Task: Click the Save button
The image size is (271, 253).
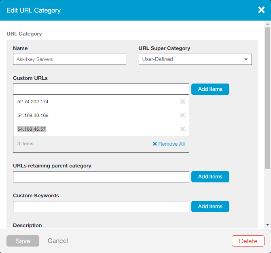Action: [23, 241]
